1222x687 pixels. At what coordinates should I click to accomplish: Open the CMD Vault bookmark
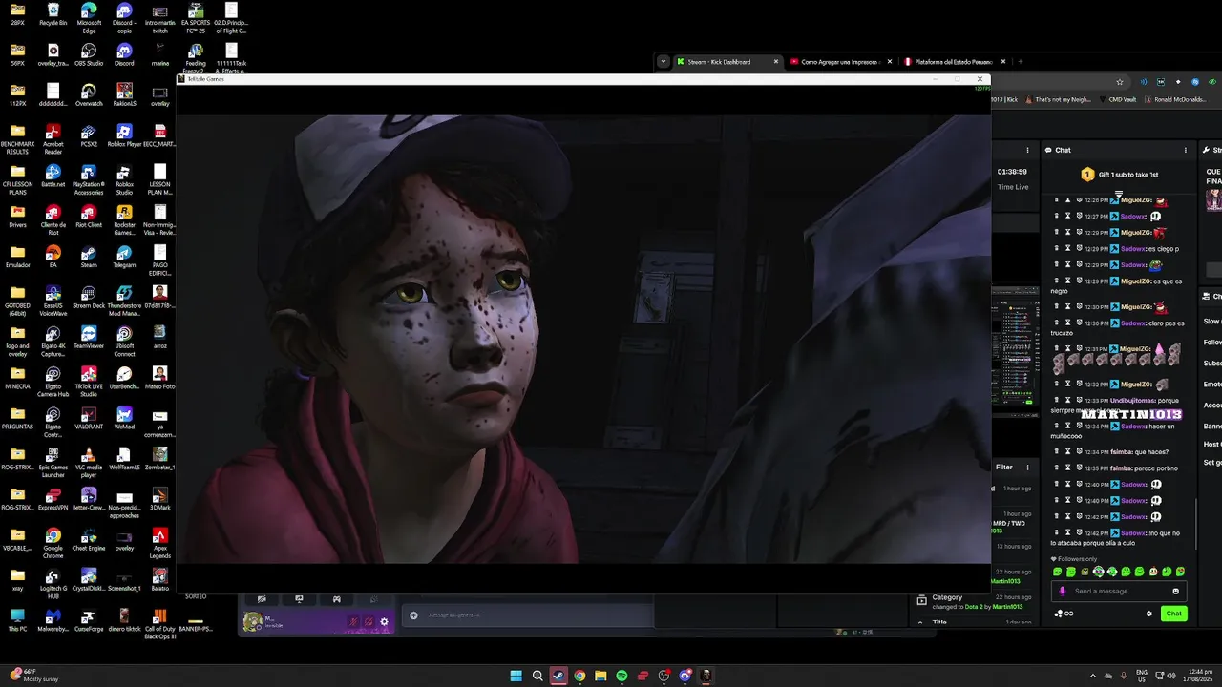[1116, 99]
